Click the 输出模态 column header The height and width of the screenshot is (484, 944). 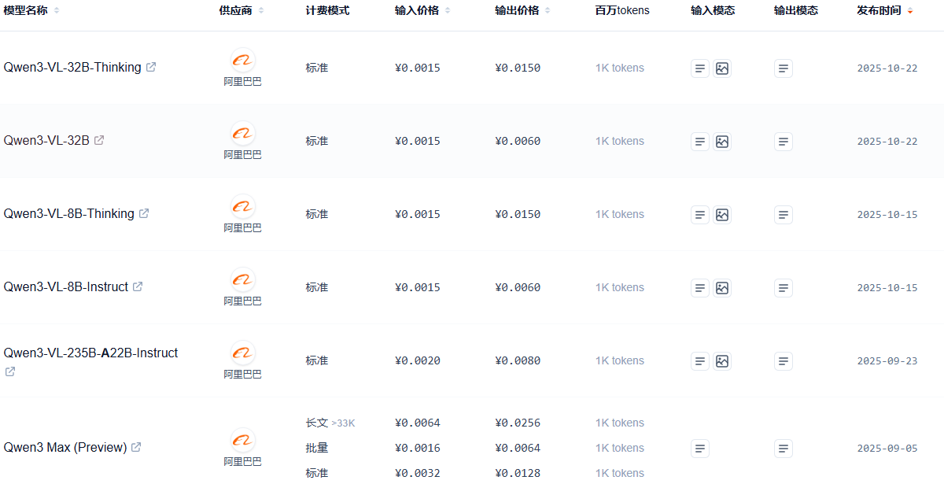(x=796, y=11)
